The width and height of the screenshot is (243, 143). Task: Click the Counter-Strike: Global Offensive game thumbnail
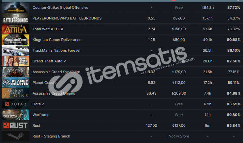tap(16, 7)
